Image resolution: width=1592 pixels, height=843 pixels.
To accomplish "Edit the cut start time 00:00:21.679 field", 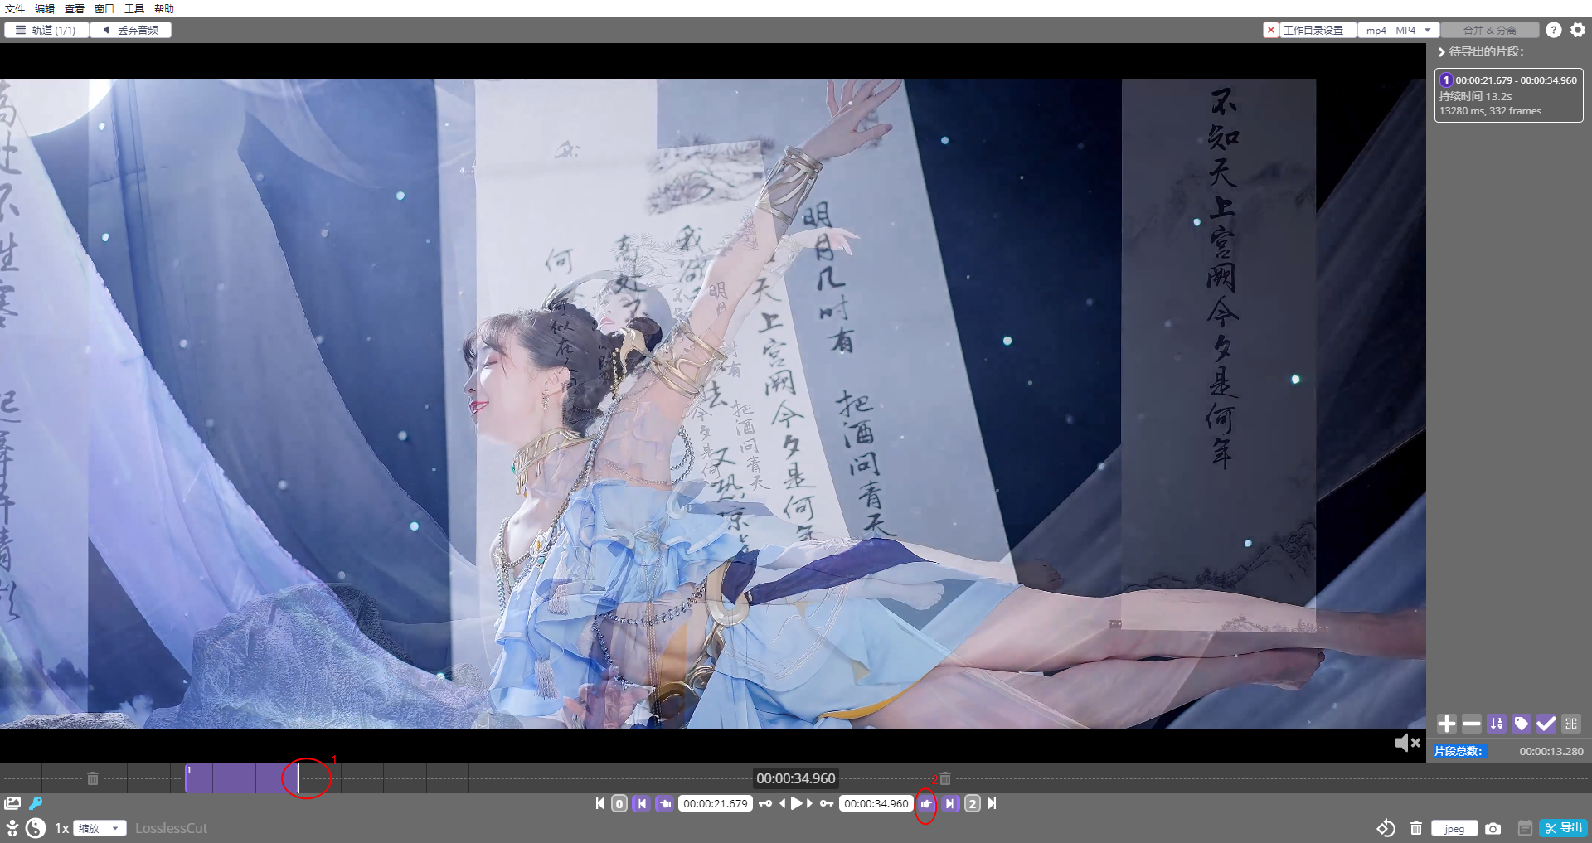I will tap(716, 803).
